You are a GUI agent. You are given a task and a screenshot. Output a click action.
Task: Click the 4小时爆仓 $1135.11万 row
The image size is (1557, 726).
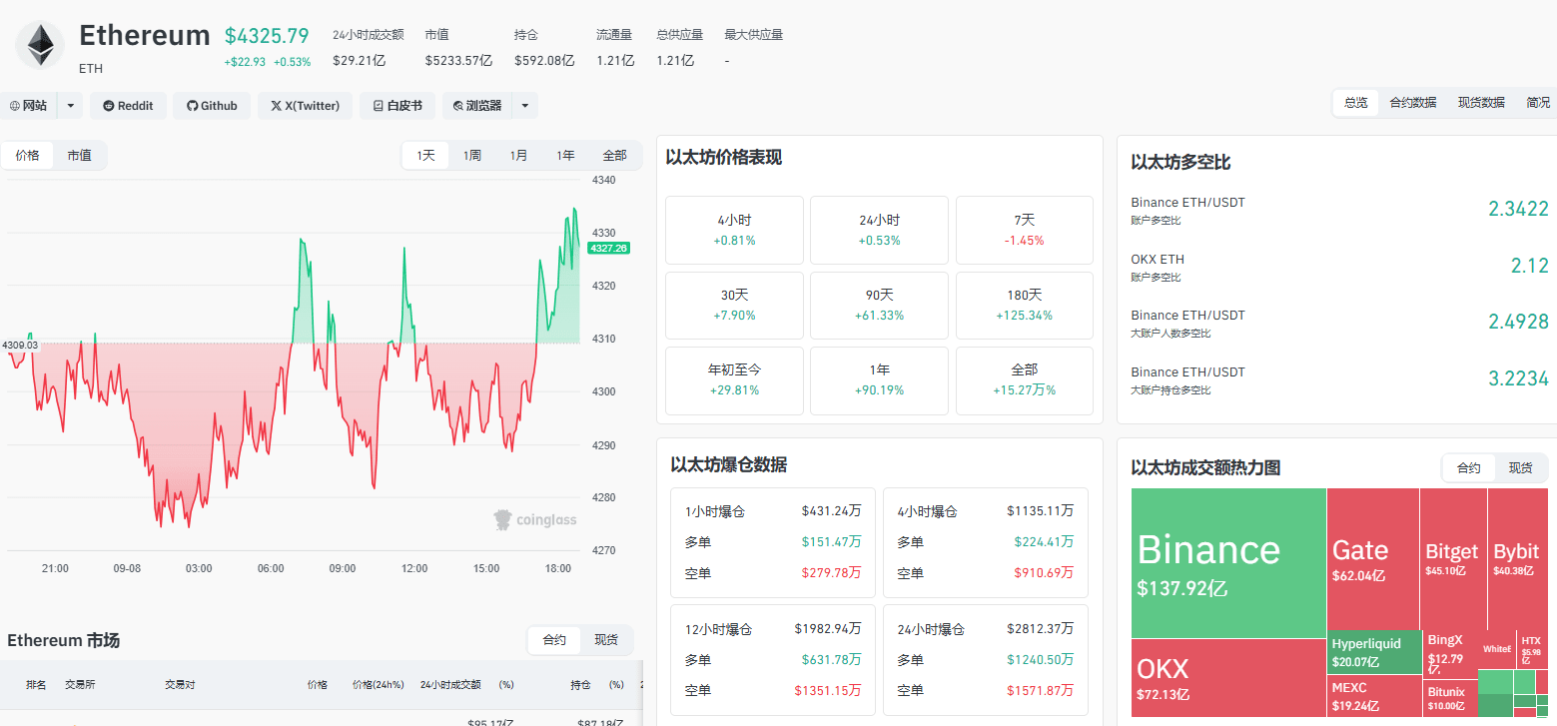(x=985, y=511)
